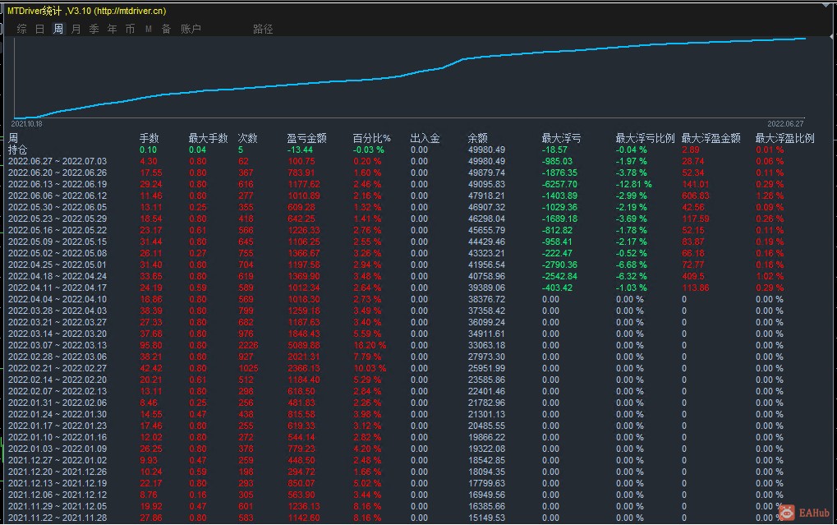Image resolution: width=837 pixels, height=525 pixels.
Task: Click the 95.80 lots cell
Action: (x=151, y=346)
